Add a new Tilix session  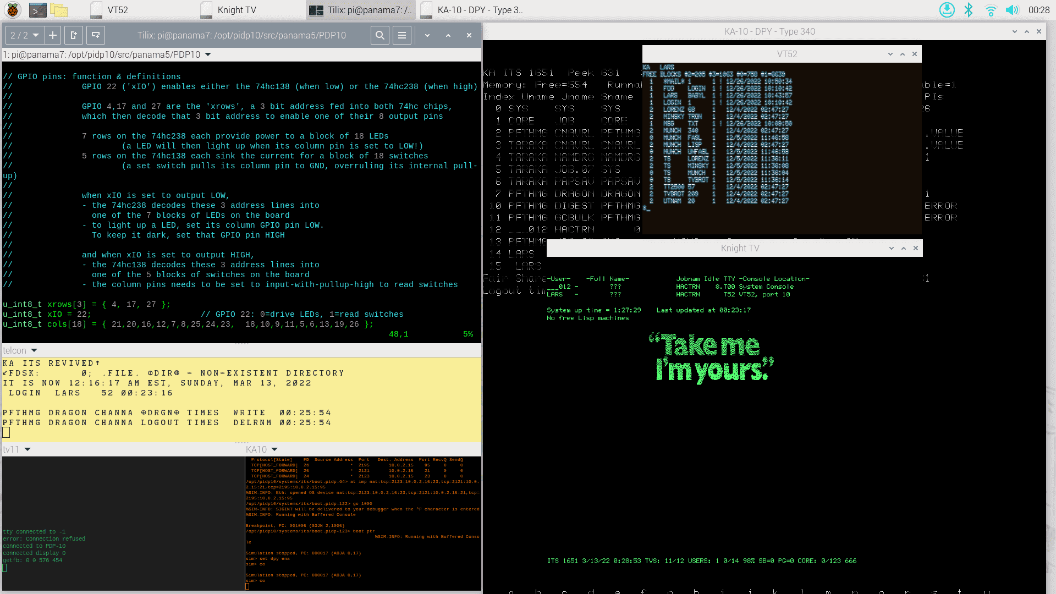53,35
